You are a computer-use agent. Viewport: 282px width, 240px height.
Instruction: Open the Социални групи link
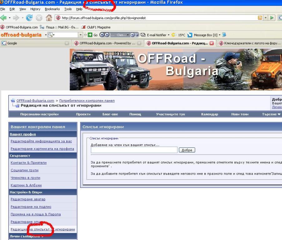point(24,170)
